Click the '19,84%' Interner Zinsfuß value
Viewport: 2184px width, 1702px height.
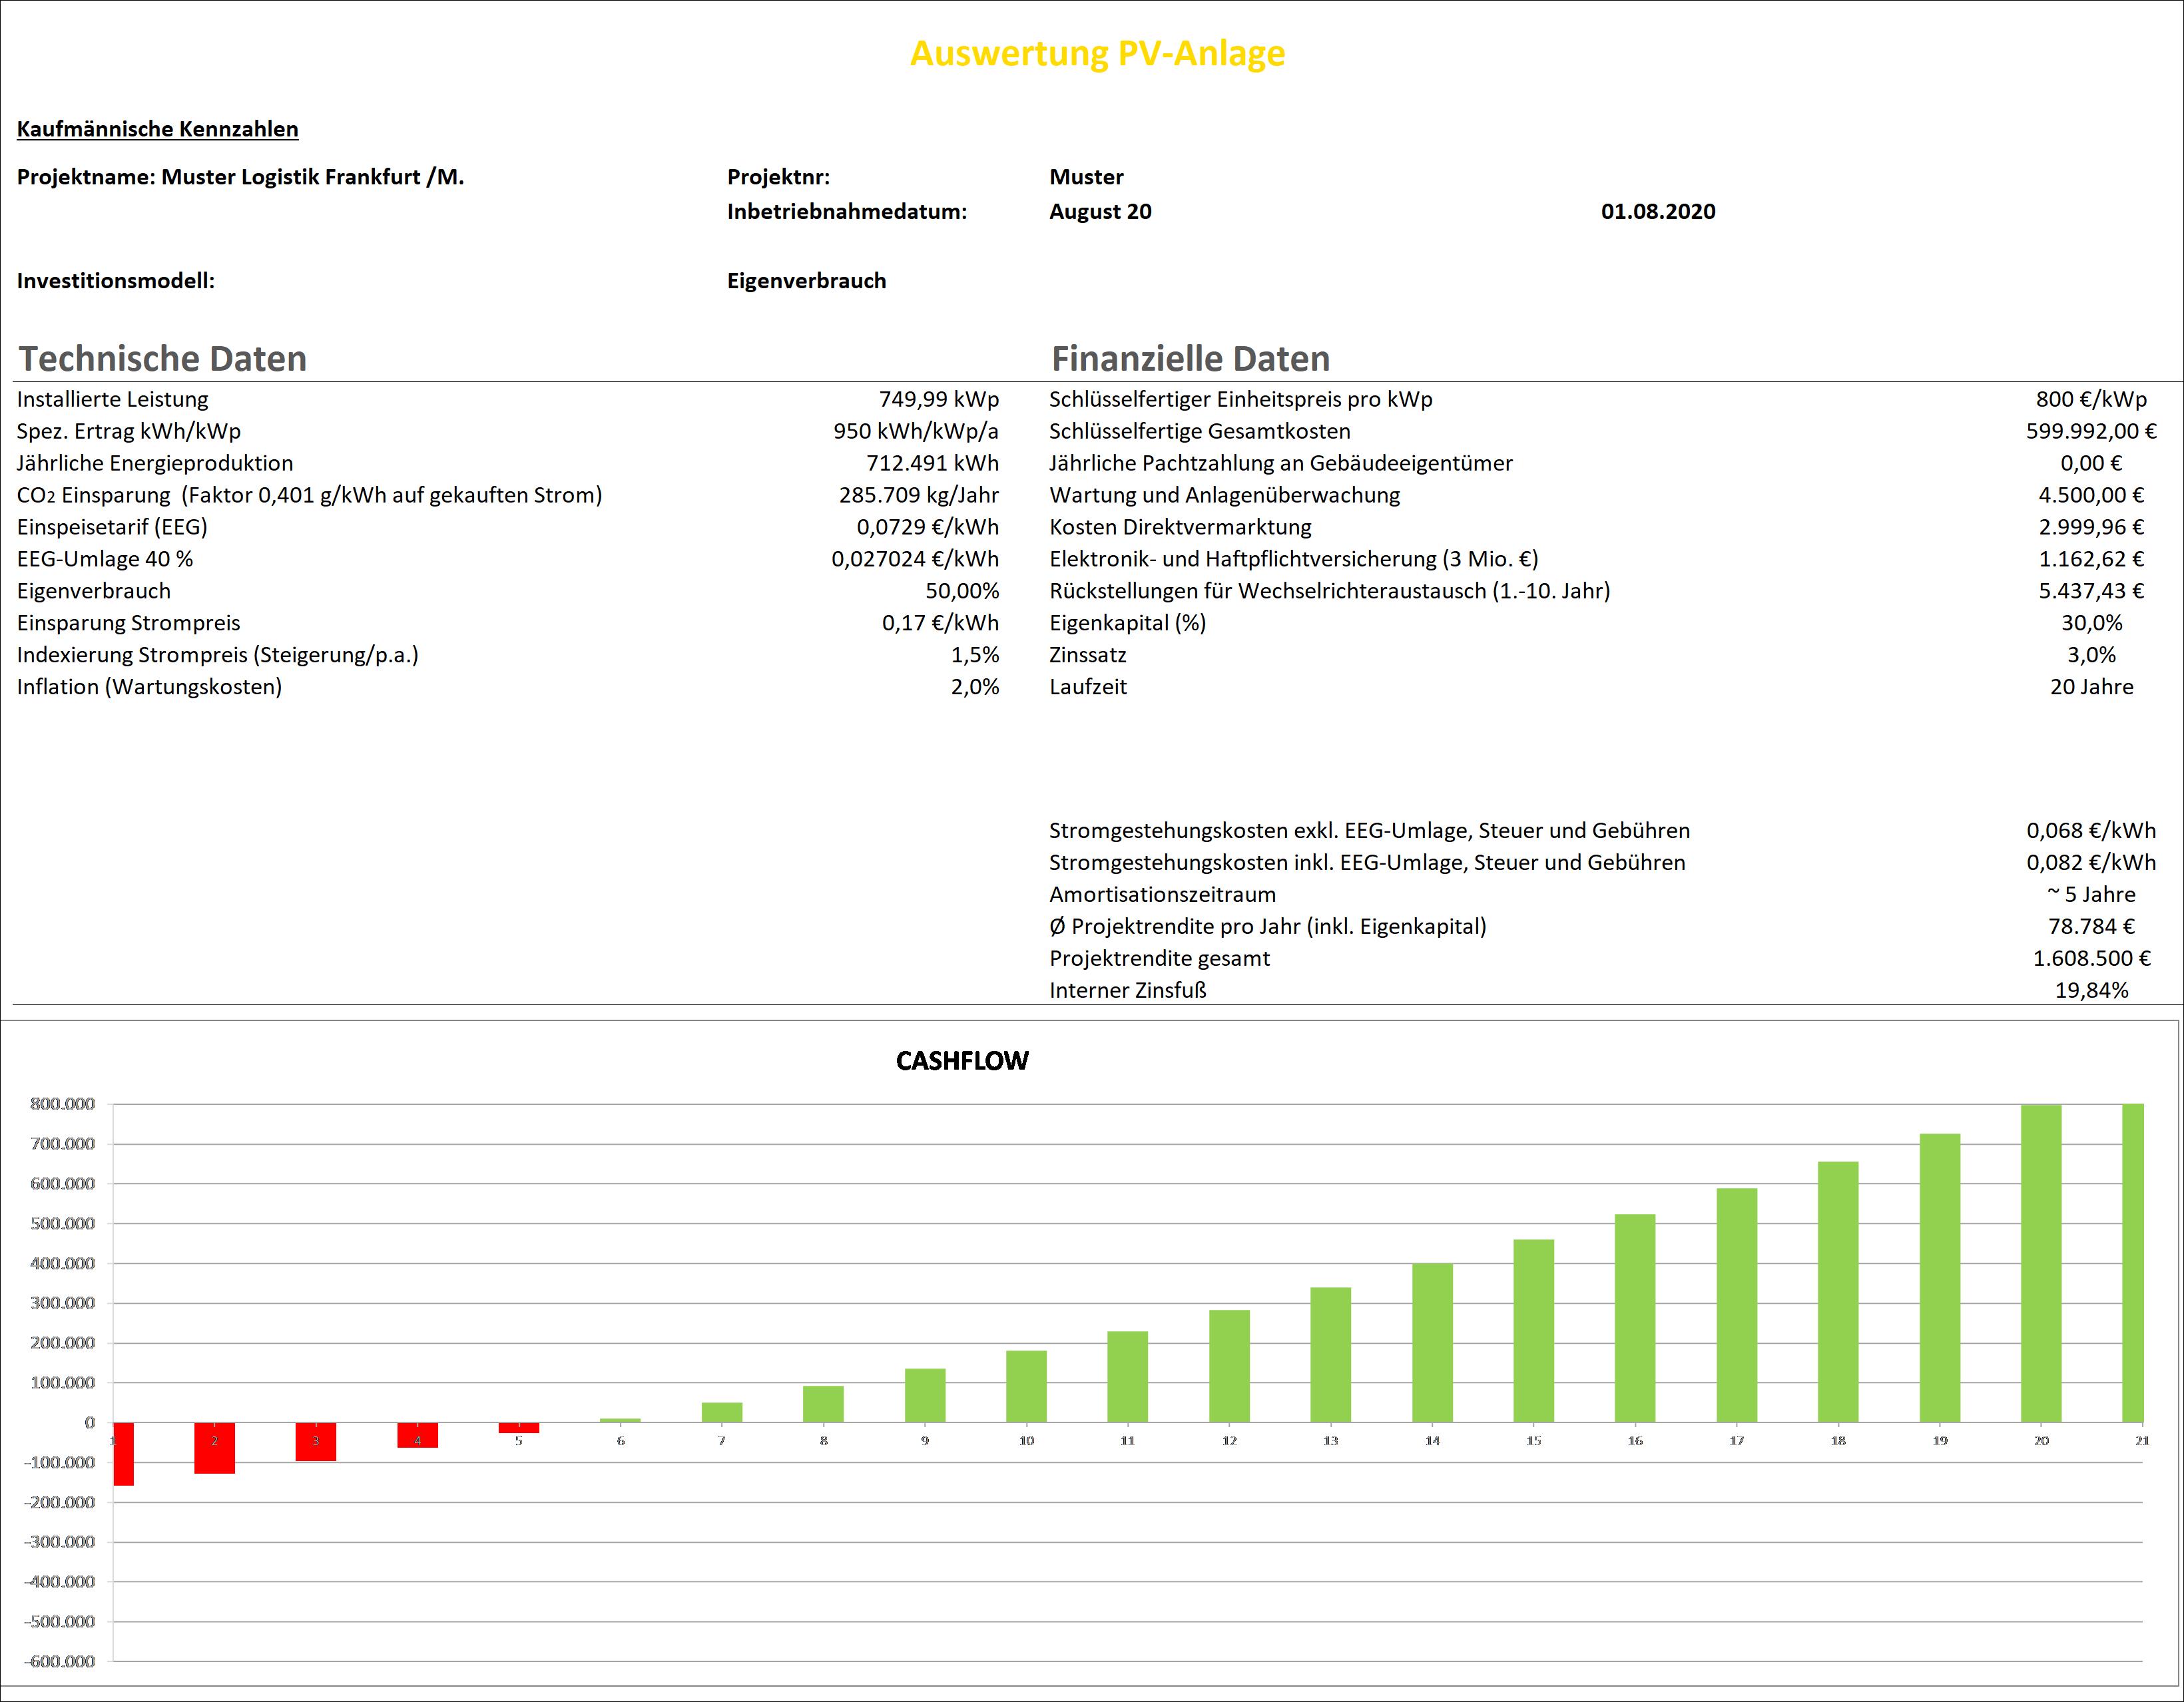2091,990
